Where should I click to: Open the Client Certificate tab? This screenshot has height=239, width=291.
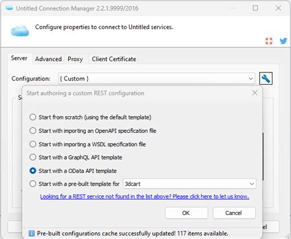(x=114, y=59)
